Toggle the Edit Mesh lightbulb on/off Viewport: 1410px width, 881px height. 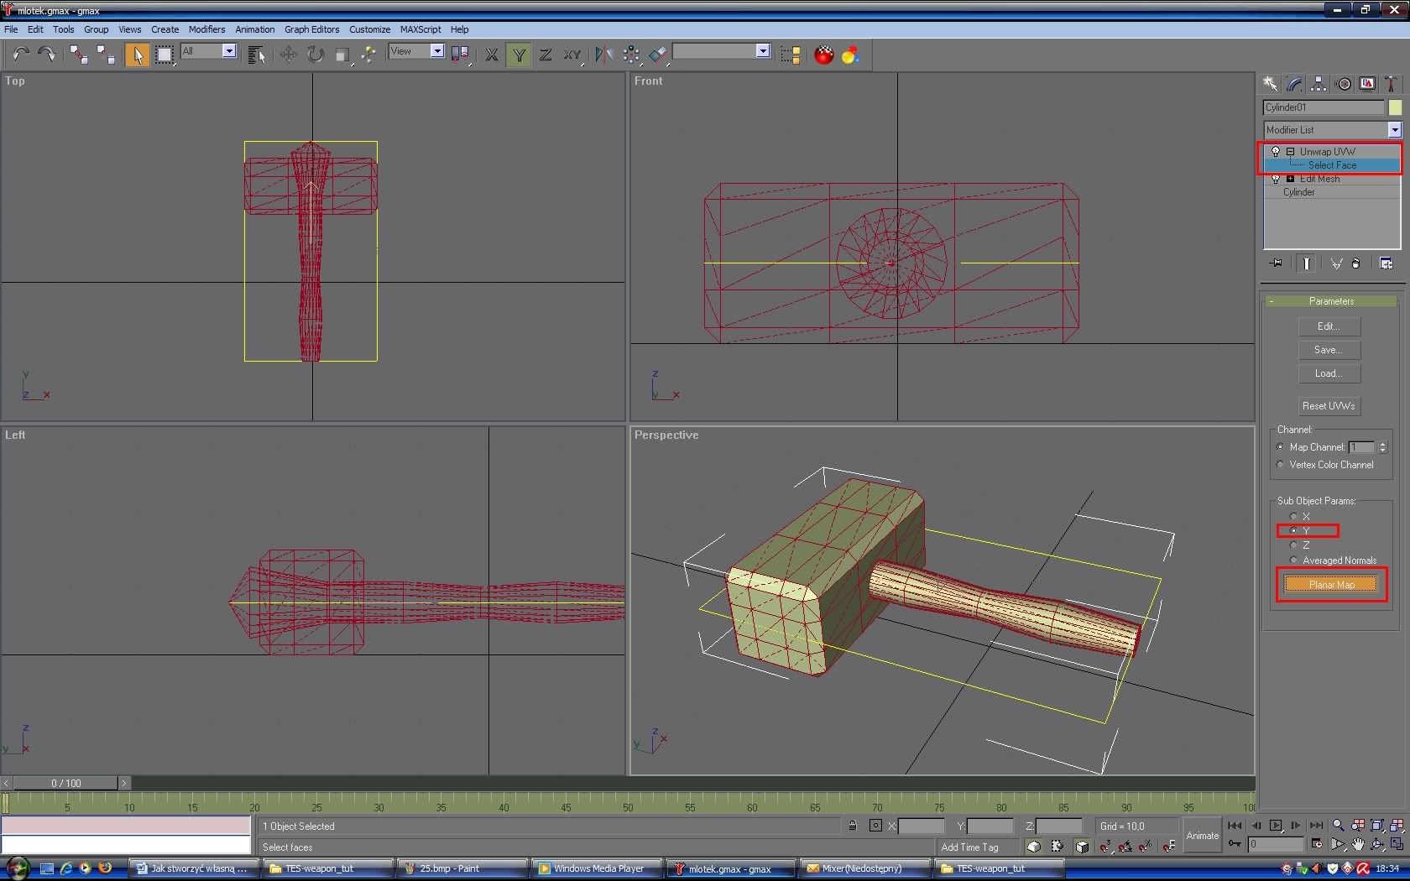point(1275,179)
